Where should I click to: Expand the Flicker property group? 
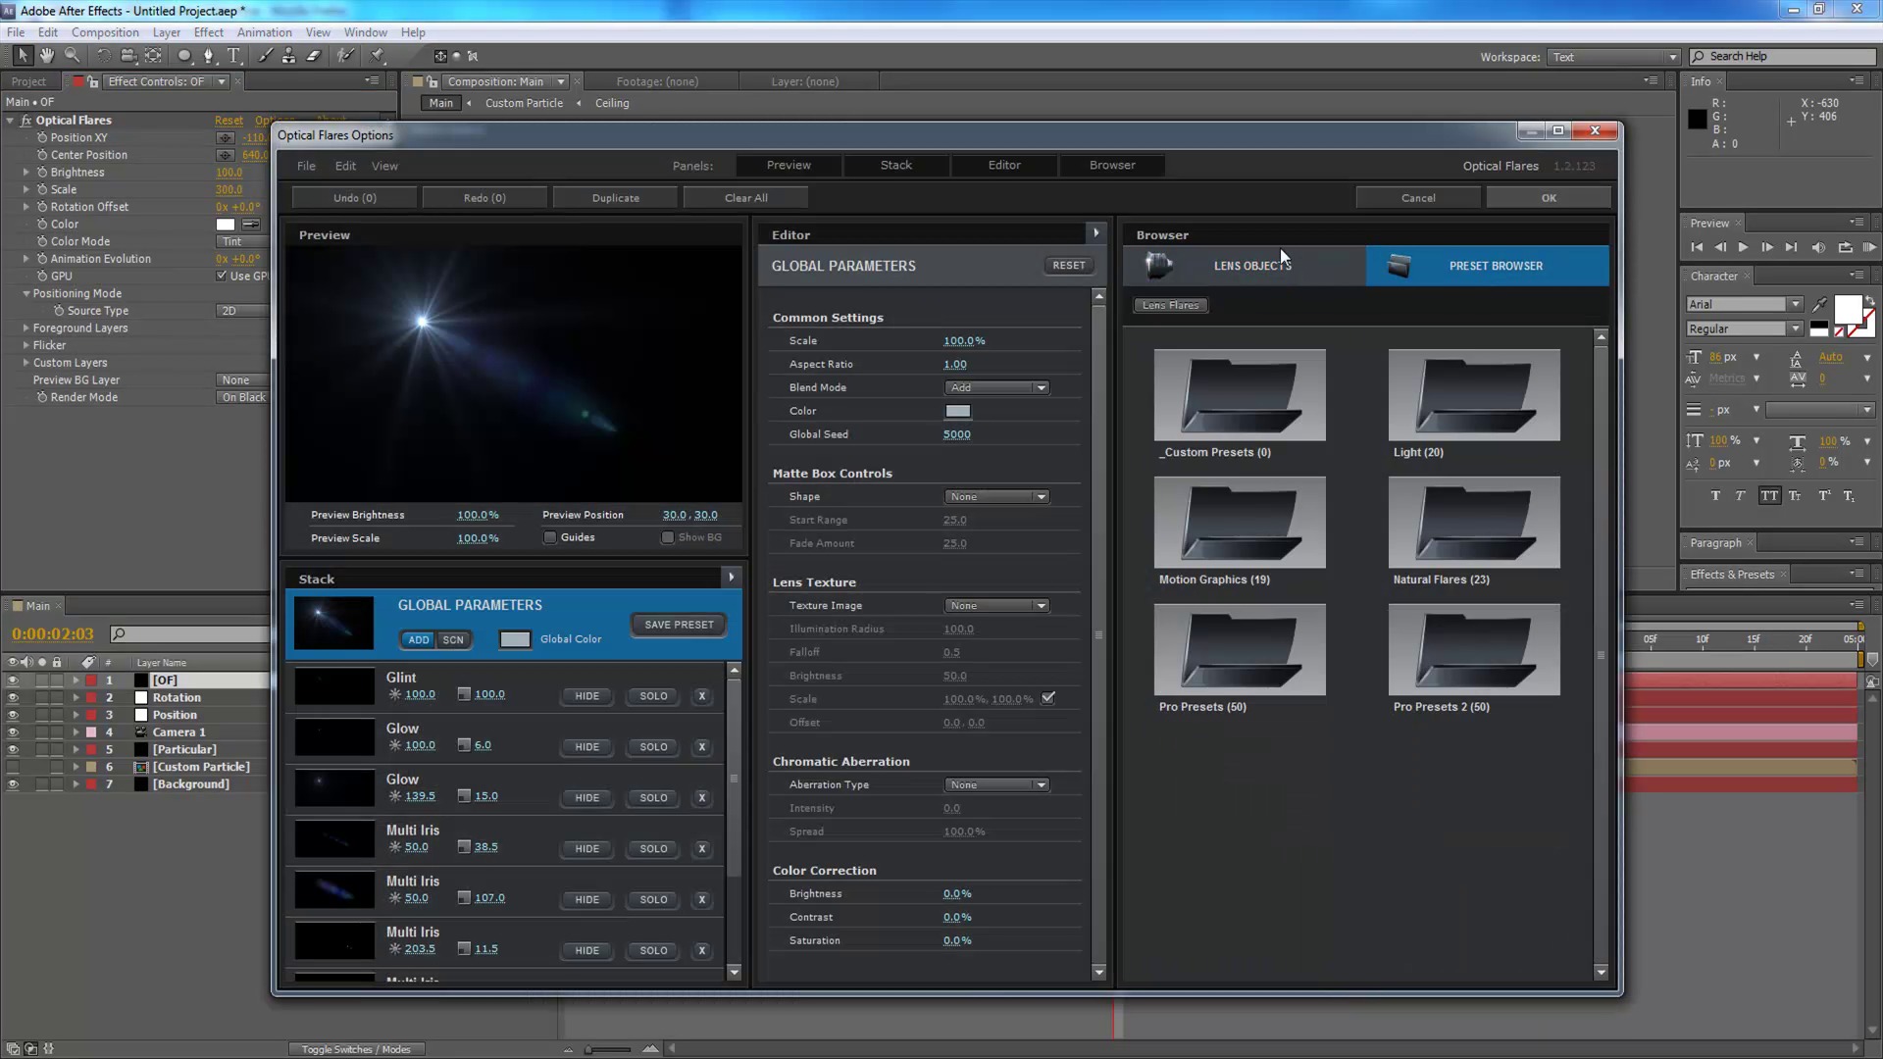coord(26,345)
